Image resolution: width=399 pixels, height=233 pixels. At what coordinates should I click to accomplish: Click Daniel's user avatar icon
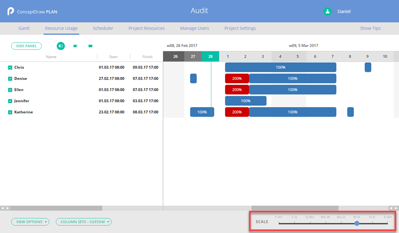(328, 12)
